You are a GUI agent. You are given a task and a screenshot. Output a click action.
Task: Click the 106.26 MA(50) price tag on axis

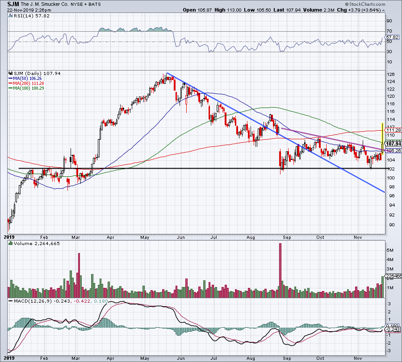(x=393, y=150)
